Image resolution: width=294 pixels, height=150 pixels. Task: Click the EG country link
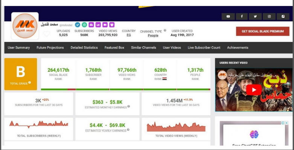pyautogui.click(x=129, y=35)
